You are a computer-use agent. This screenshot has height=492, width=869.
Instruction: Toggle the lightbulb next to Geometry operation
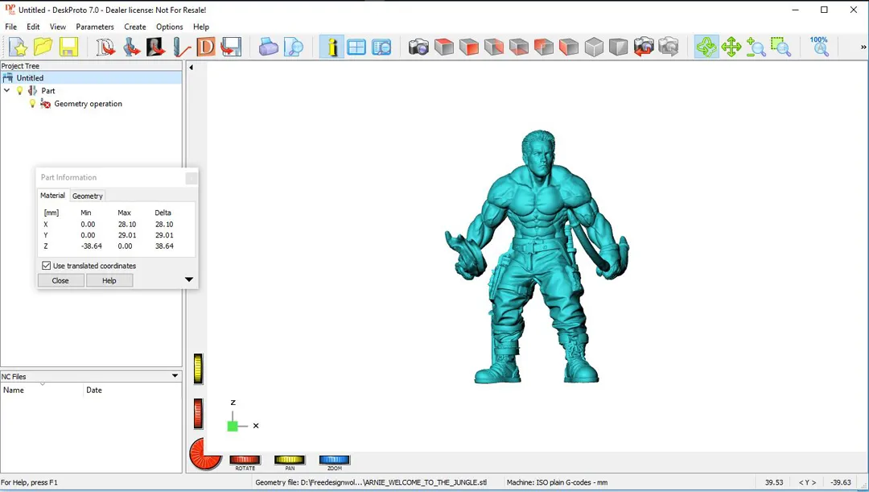(x=32, y=104)
